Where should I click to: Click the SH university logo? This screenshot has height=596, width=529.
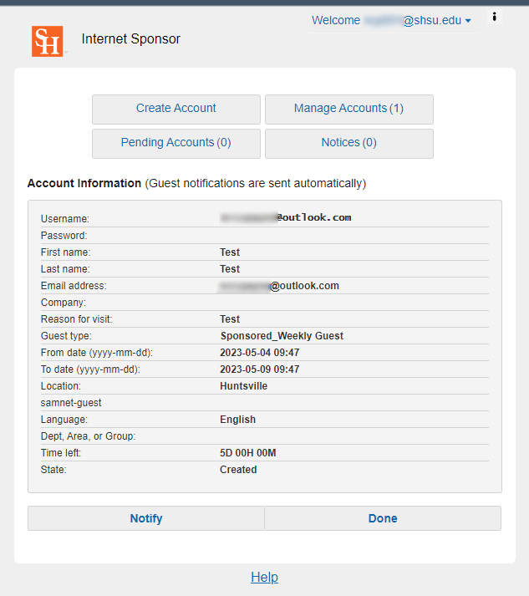pyautogui.click(x=48, y=41)
